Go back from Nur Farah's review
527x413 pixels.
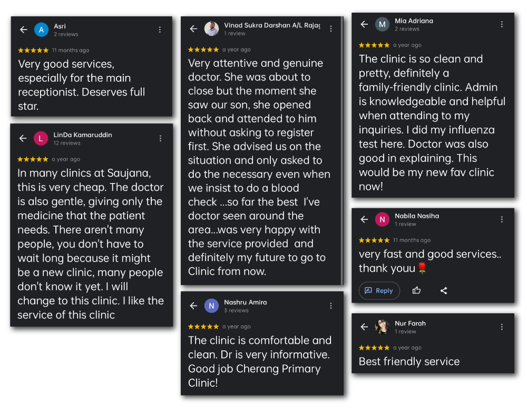click(x=364, y=327)
